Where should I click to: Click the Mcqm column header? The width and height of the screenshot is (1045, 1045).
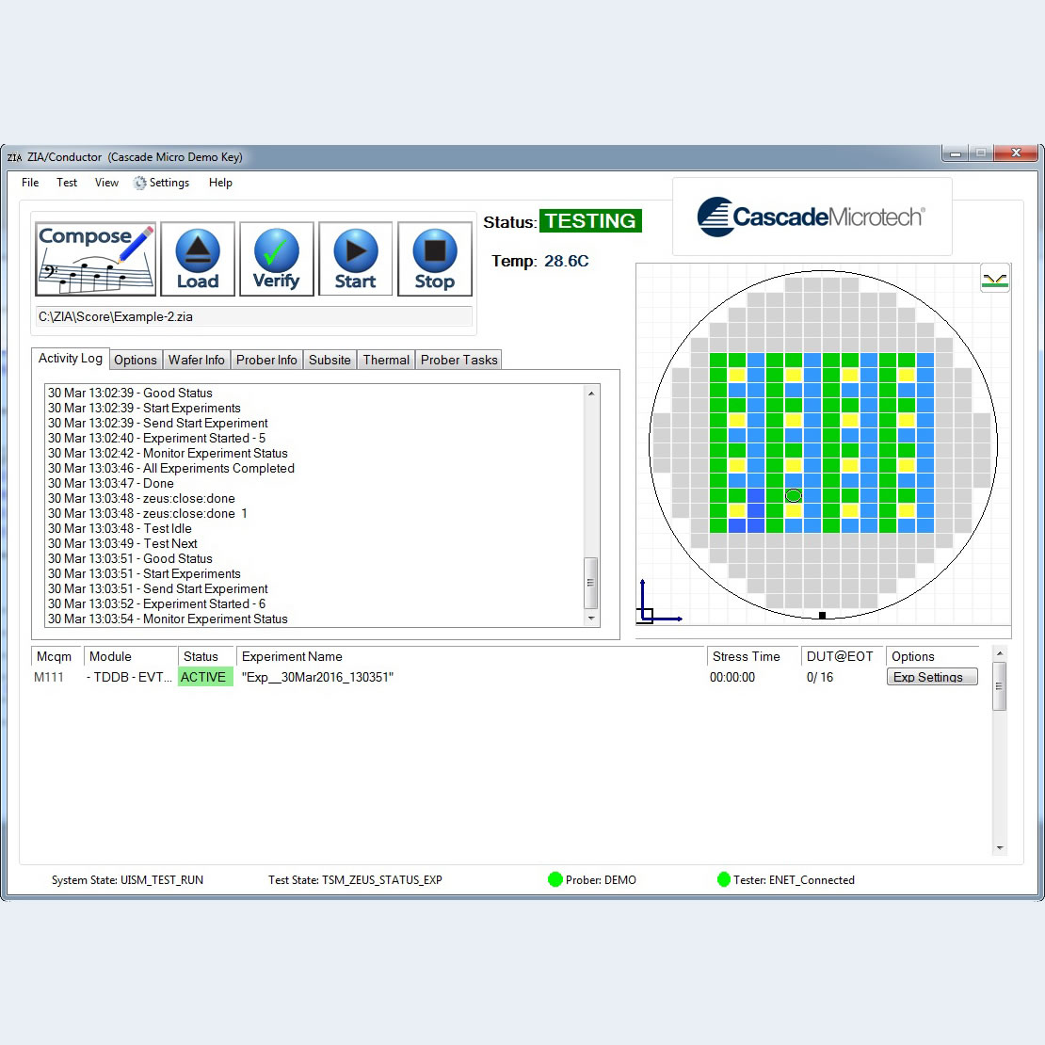56,656
